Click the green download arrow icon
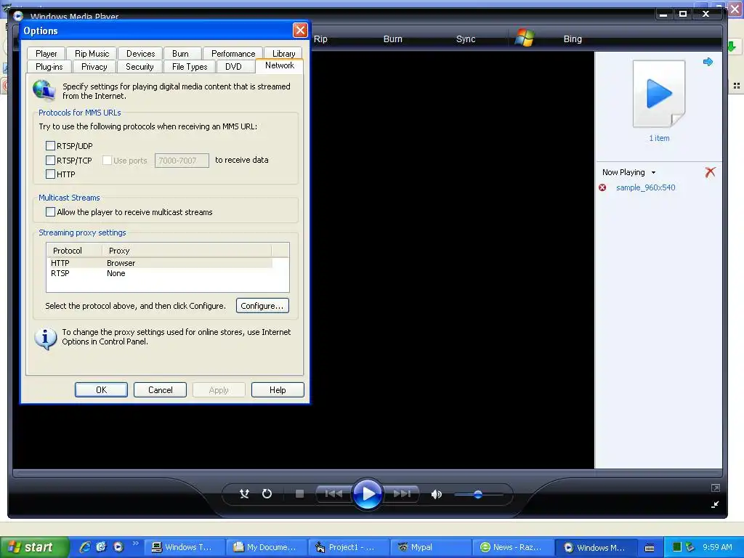This screenshot has height=558, width=744. tap(732, 46)
